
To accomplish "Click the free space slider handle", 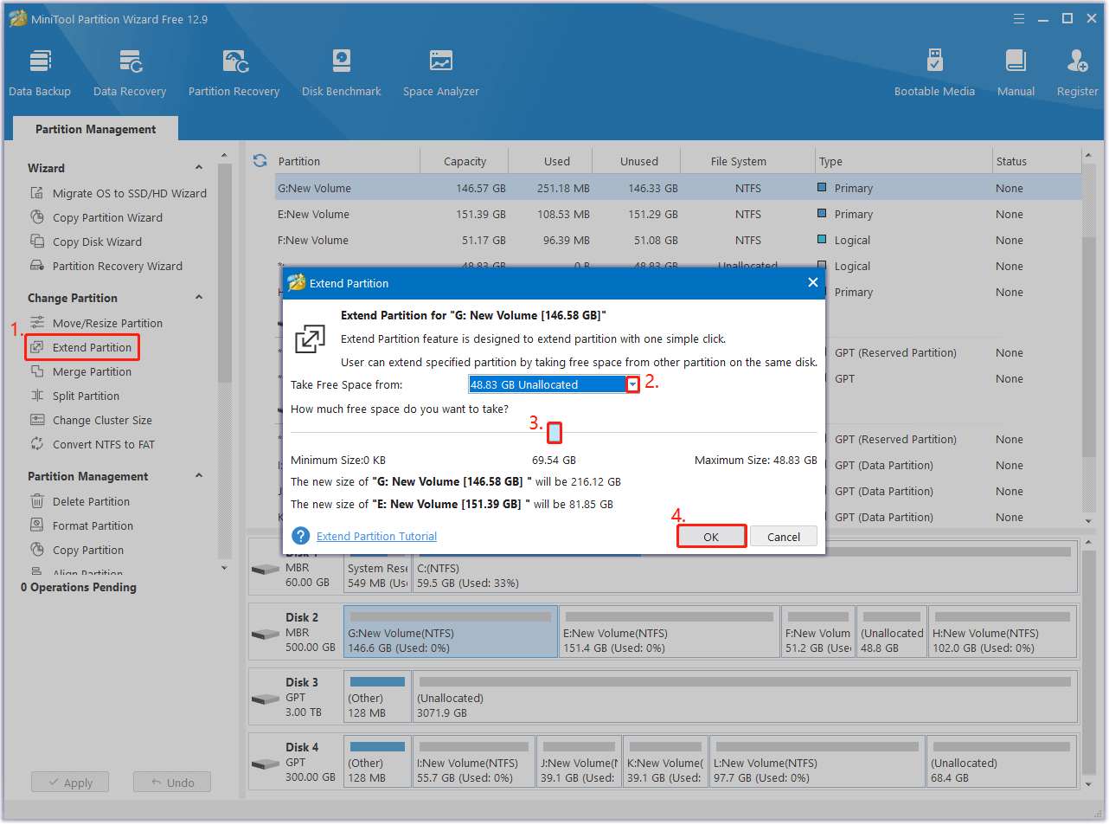I will point(554,432).
